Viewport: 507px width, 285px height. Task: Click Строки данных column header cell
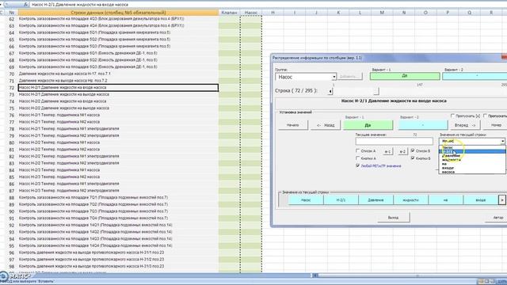118,13
